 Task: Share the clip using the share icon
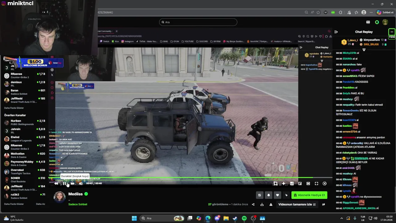[253, 204]
